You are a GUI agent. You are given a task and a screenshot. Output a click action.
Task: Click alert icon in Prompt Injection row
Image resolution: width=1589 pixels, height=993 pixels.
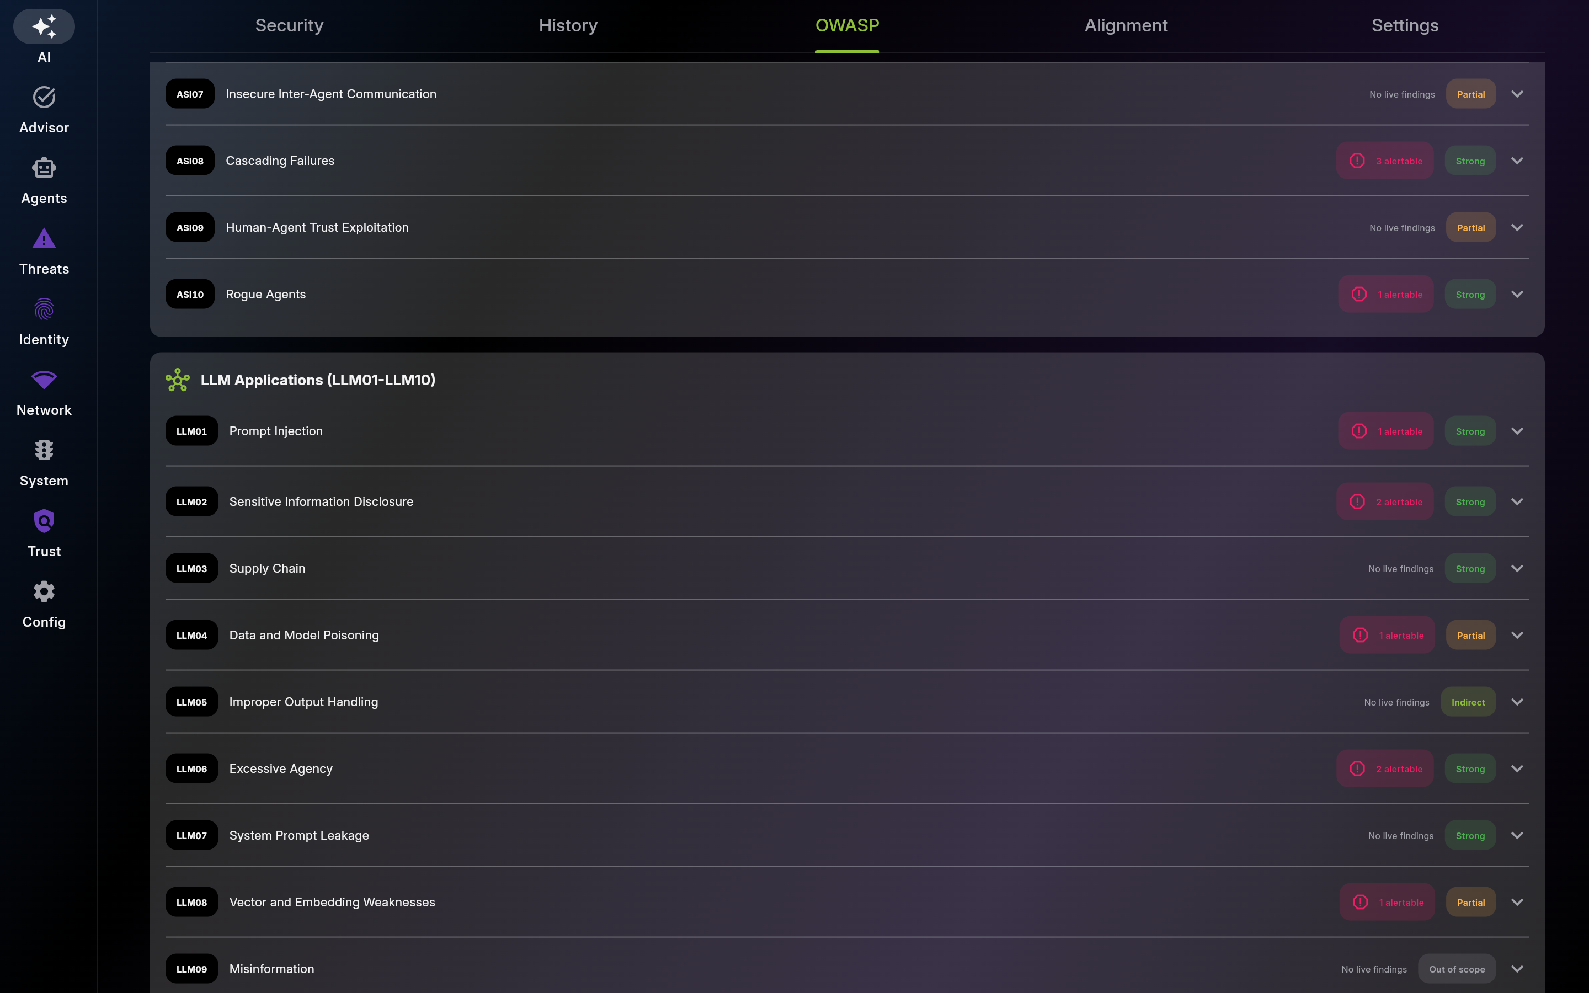click(x=1359, y=431)
